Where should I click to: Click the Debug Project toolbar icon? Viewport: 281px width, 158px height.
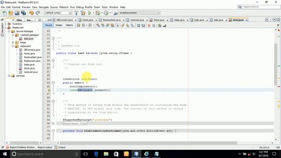coord(97,13)
